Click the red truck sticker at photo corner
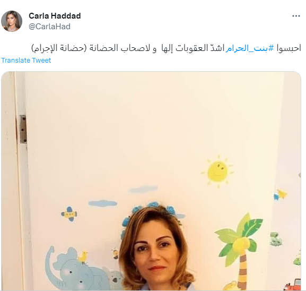Image resolution: width=306 pixels, height=291 pixels. pyautogui.click(x=293, y=285)
